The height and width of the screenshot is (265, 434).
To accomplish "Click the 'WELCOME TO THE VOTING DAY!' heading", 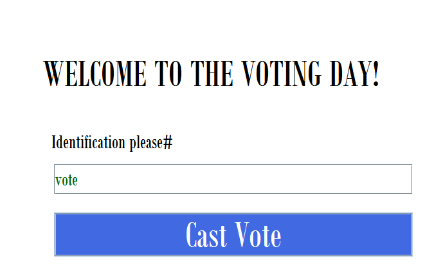I will click(x=212, y=75).
